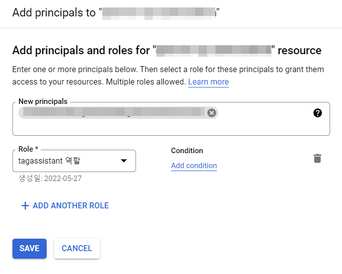342x274 pixels.
Task: Remove the principal chip with the x icon
Action: 211,113
